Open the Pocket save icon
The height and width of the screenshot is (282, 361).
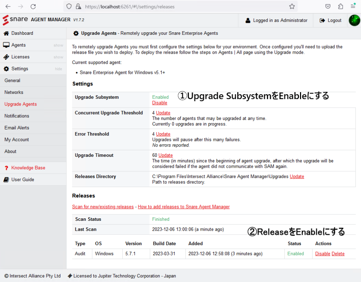328,6
